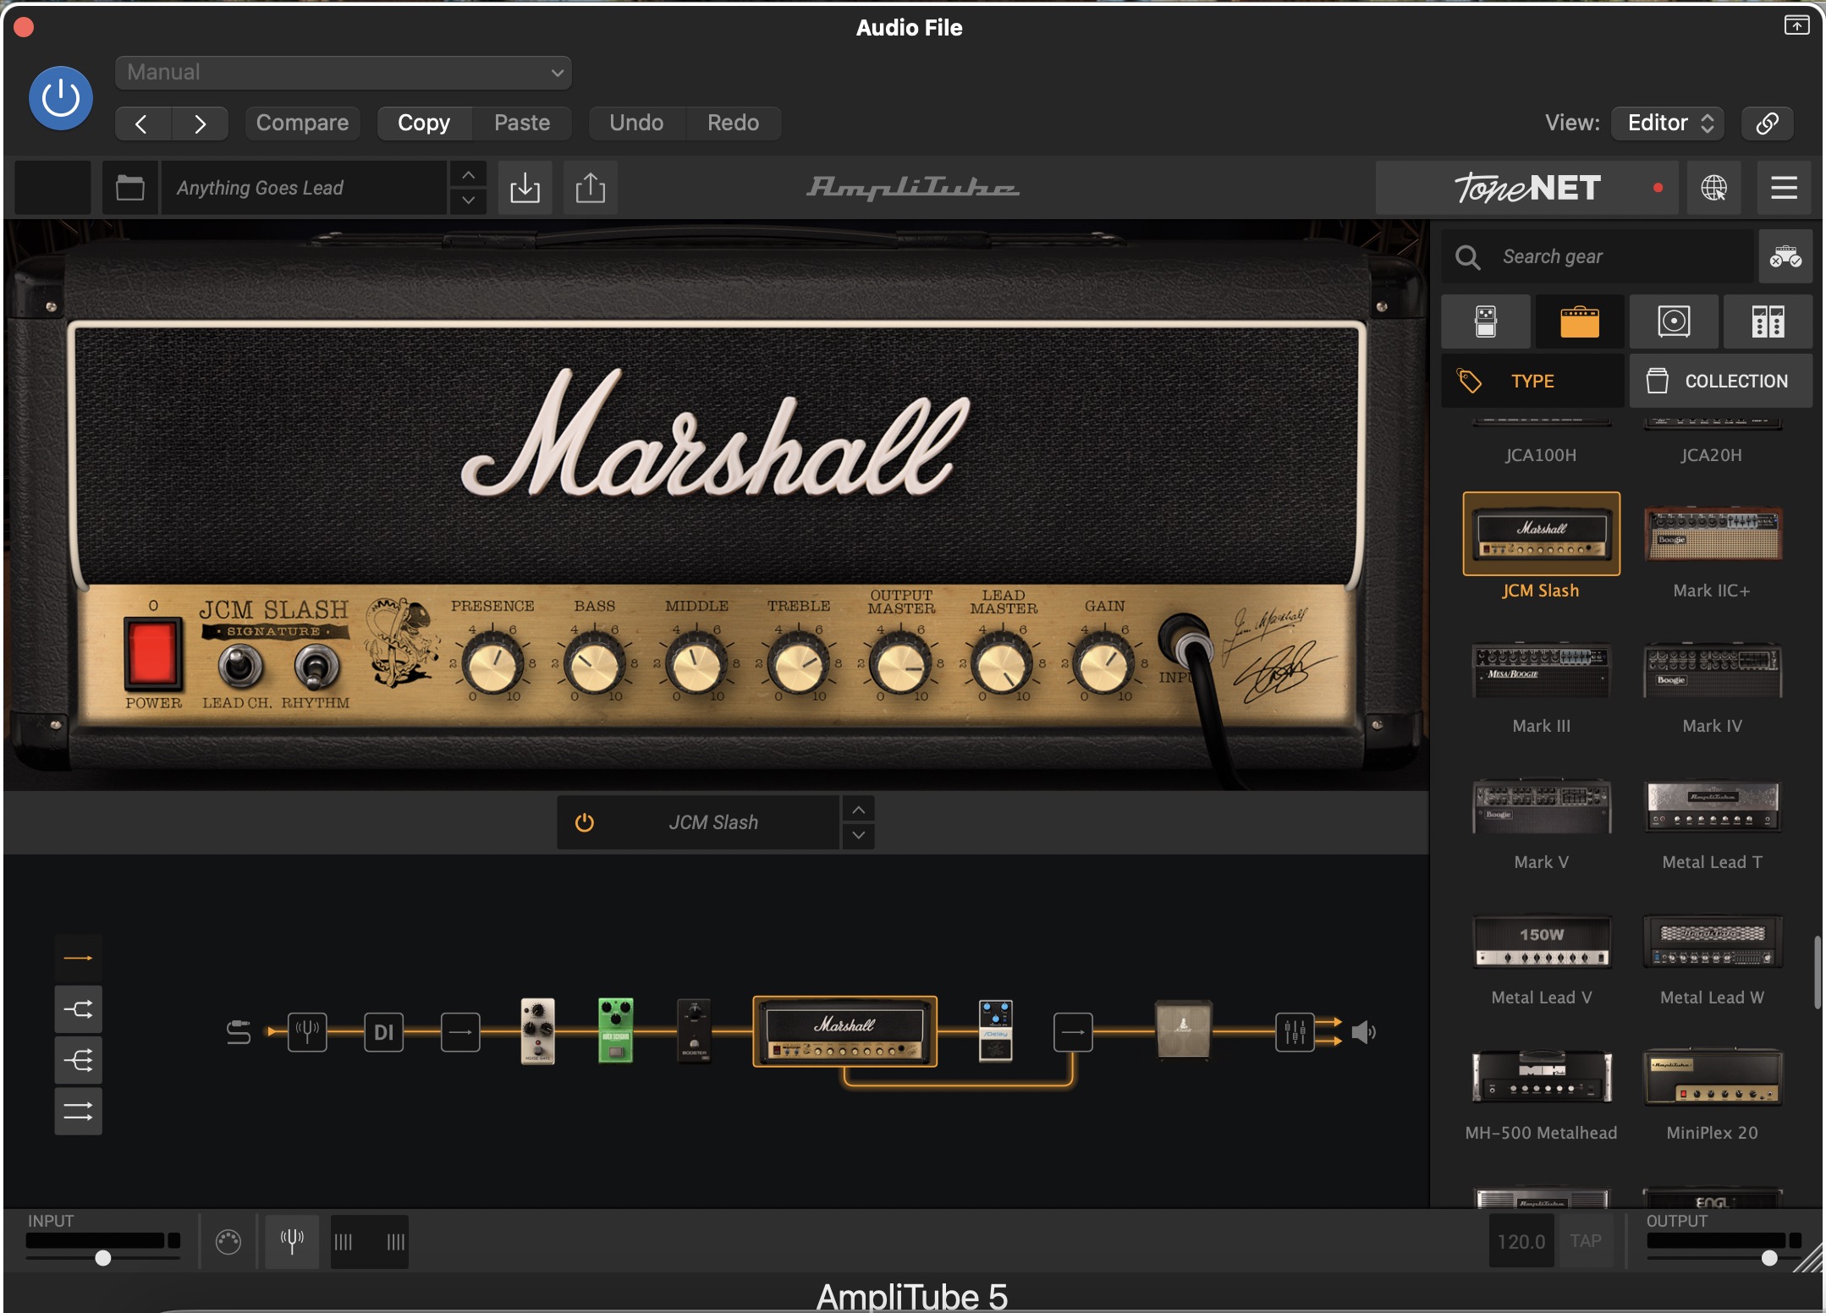Select the blue delay pedal in chain
The image size is (1826, 1313).
(x=996, y=1031)
